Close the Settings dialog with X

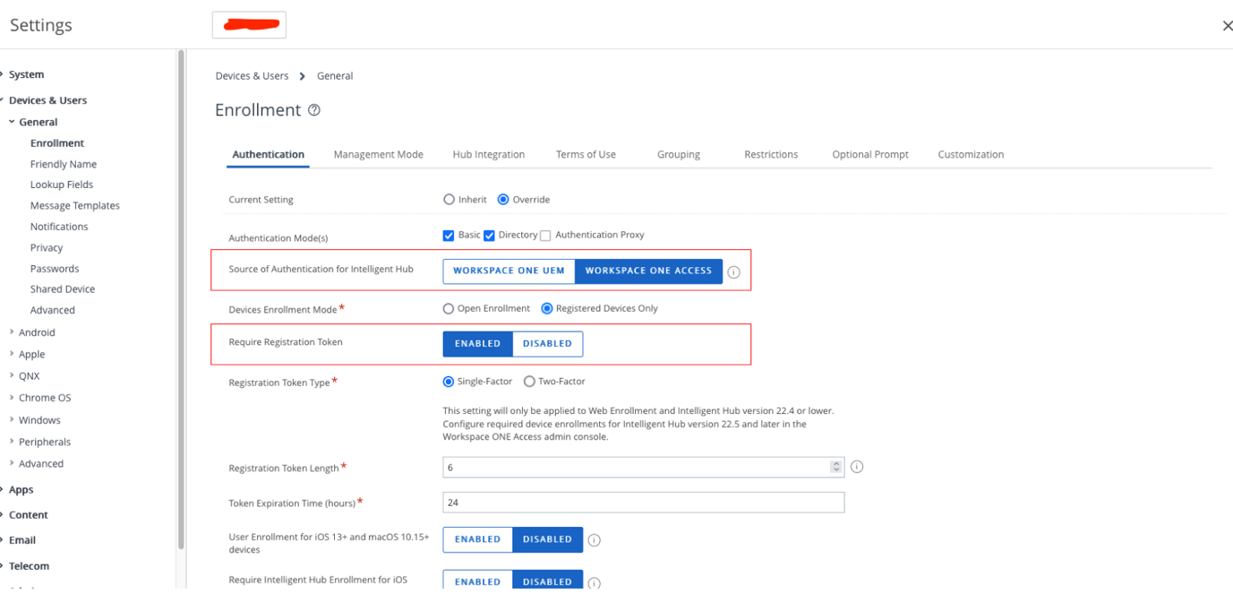click(x=1227, y=26)
